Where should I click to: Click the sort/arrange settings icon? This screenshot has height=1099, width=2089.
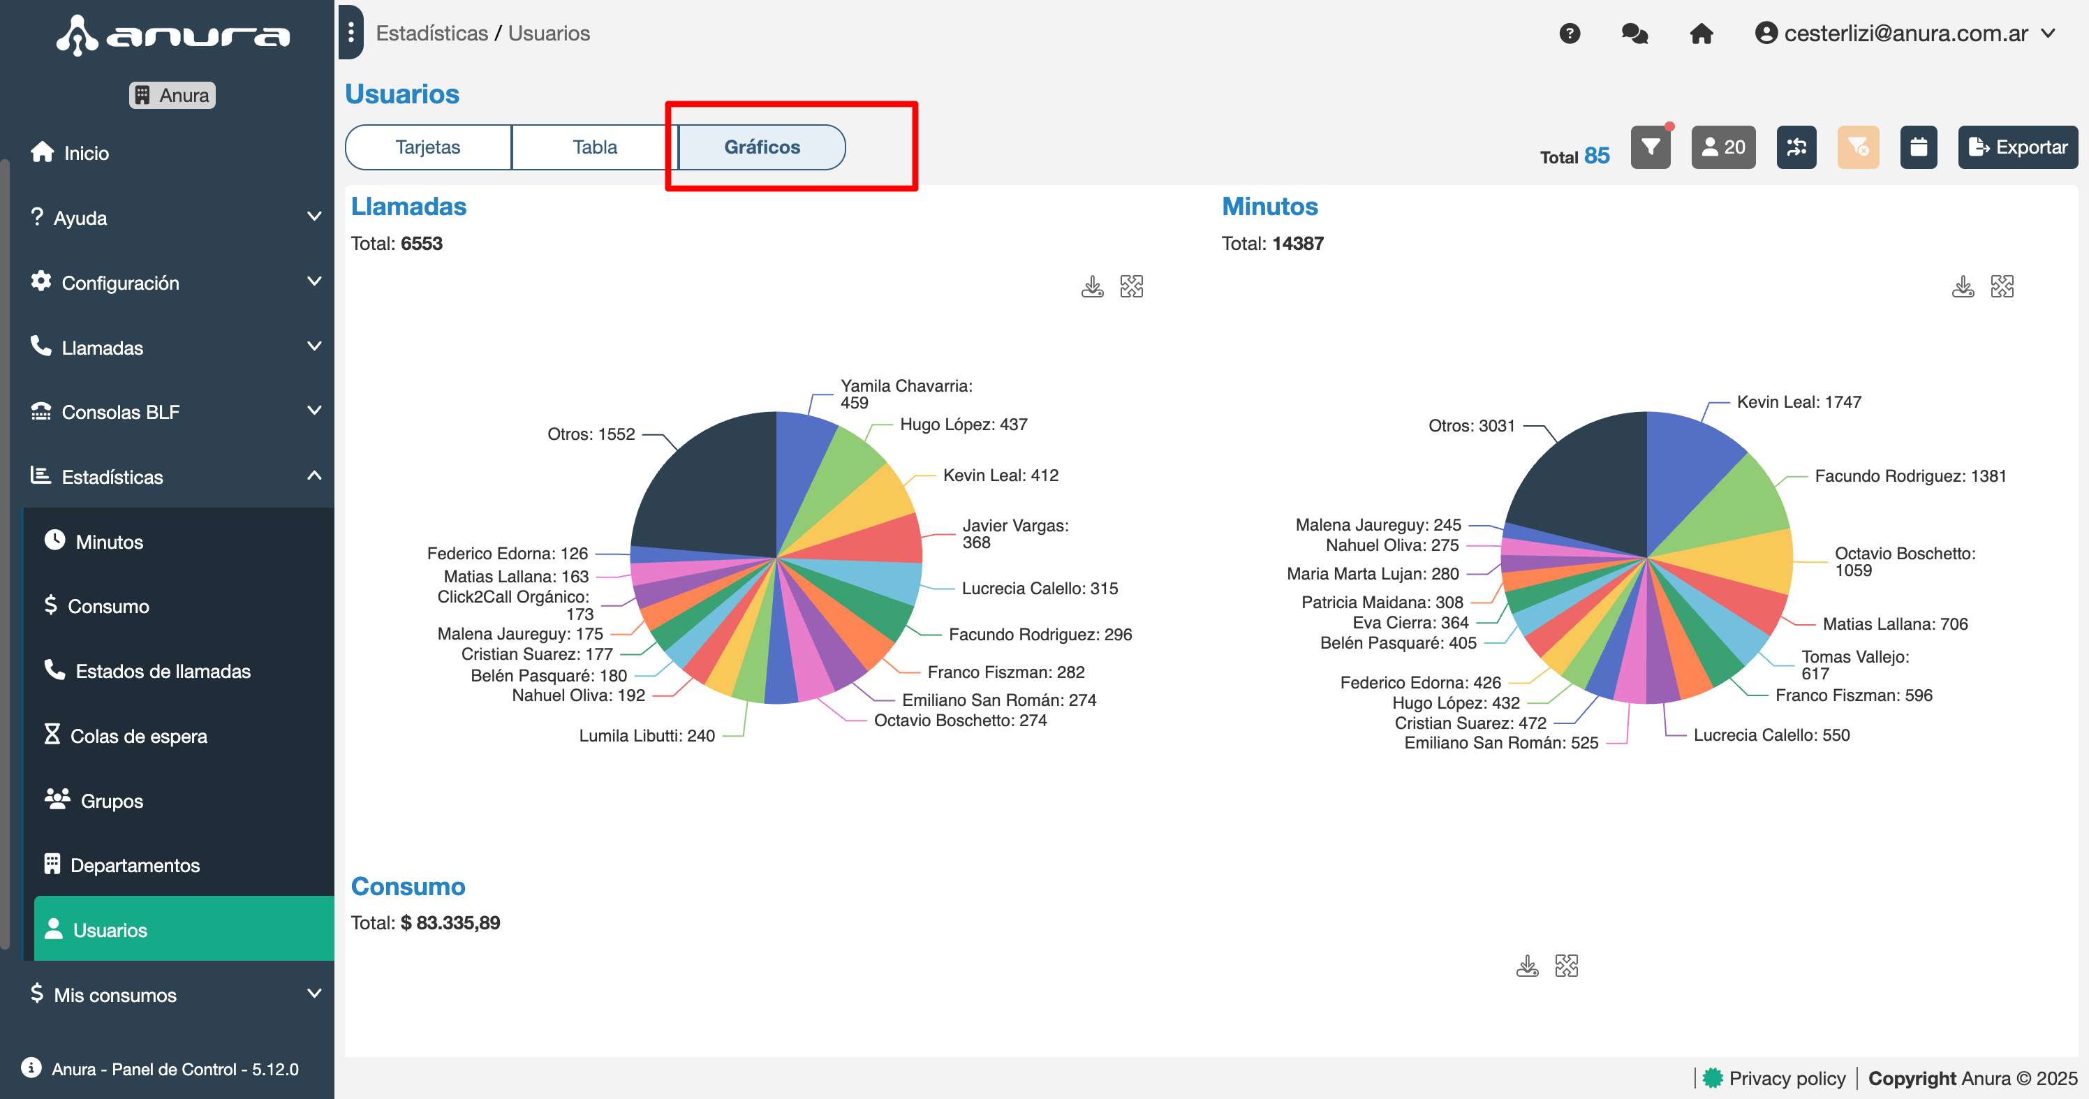[1796, 147]
